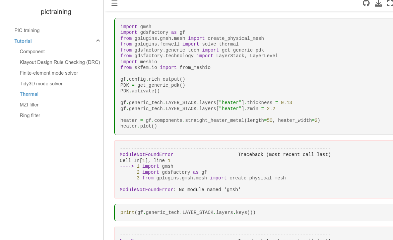
Task: Go to the Tidy3D mode solver page
Action: click(41, 84)
